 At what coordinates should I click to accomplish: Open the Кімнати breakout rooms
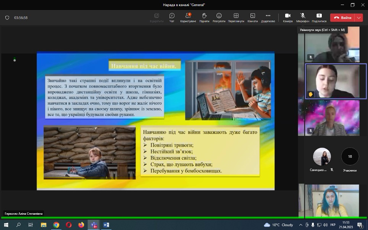(x=252, y=17)
